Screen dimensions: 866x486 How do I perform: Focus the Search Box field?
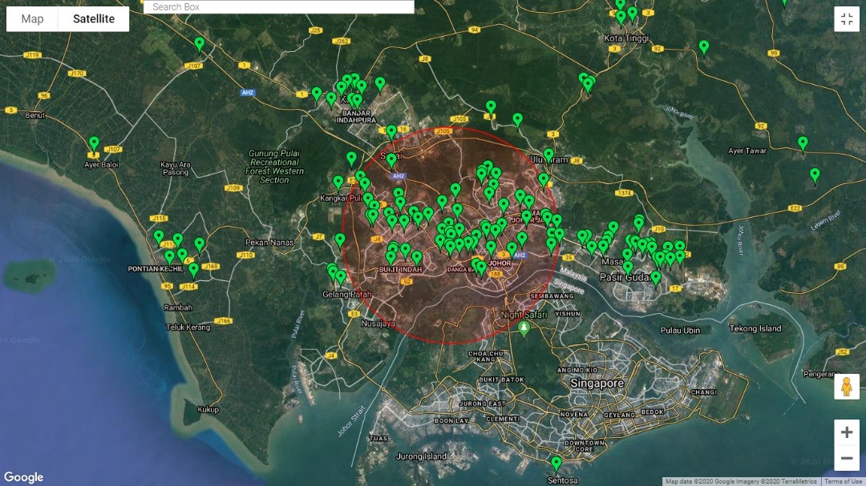pyautogui.click(x=279, y=7)
